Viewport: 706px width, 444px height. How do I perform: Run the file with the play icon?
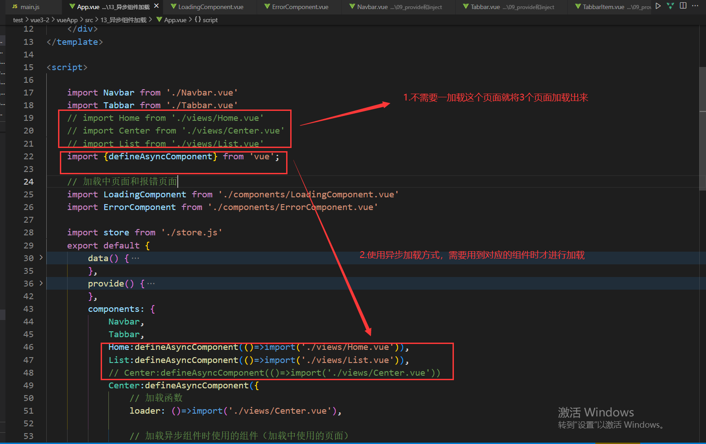(x=658, y=6)
